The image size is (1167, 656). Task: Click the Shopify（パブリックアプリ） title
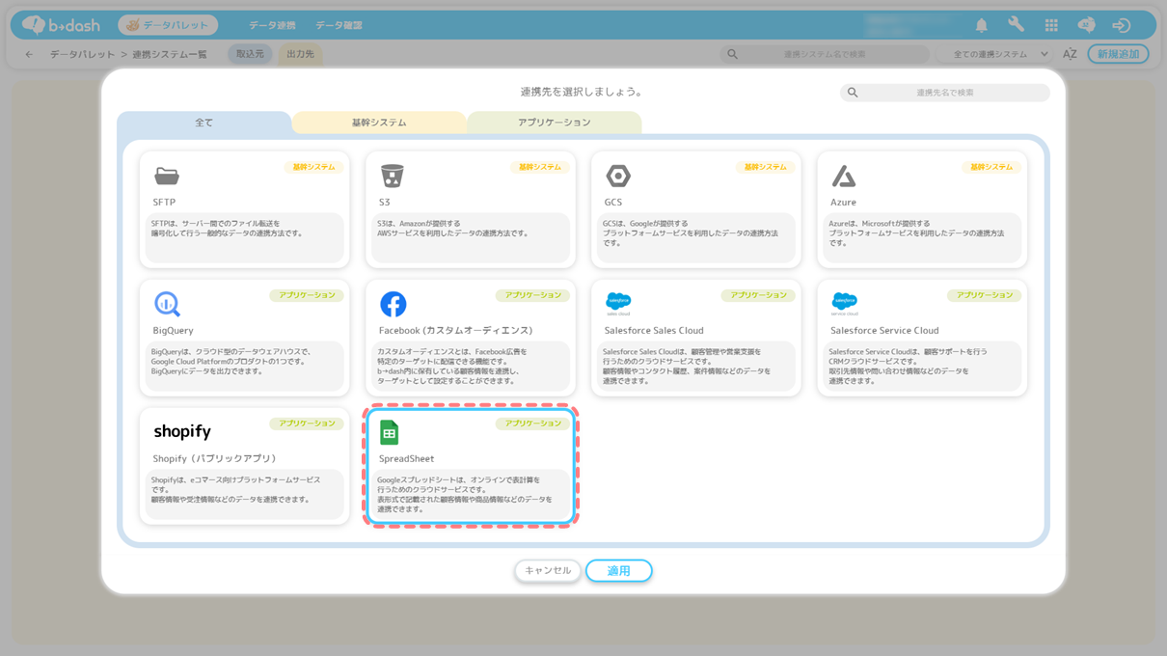(x=214, y=458)
